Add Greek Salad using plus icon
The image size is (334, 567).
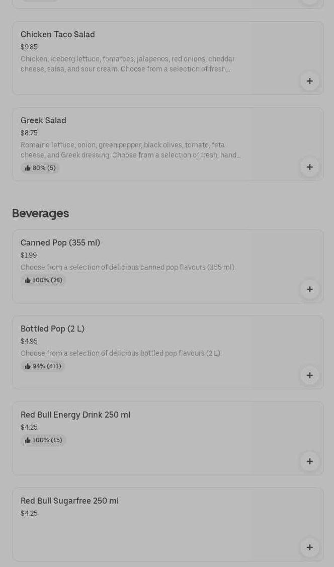pos(309,167)
